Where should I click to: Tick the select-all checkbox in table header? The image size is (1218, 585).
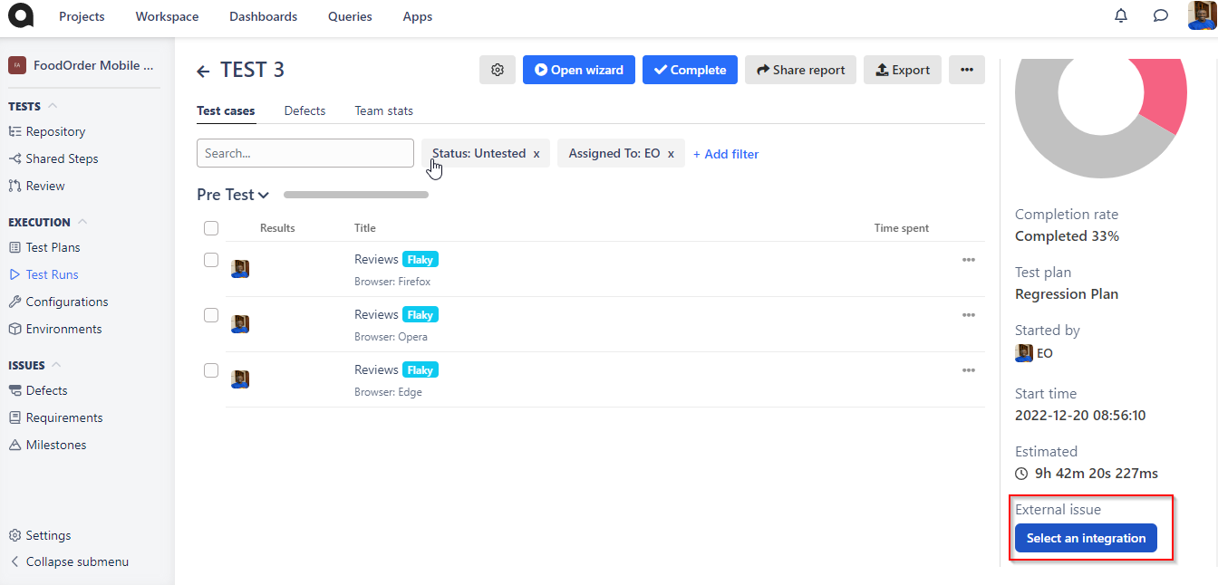point(211,228)
